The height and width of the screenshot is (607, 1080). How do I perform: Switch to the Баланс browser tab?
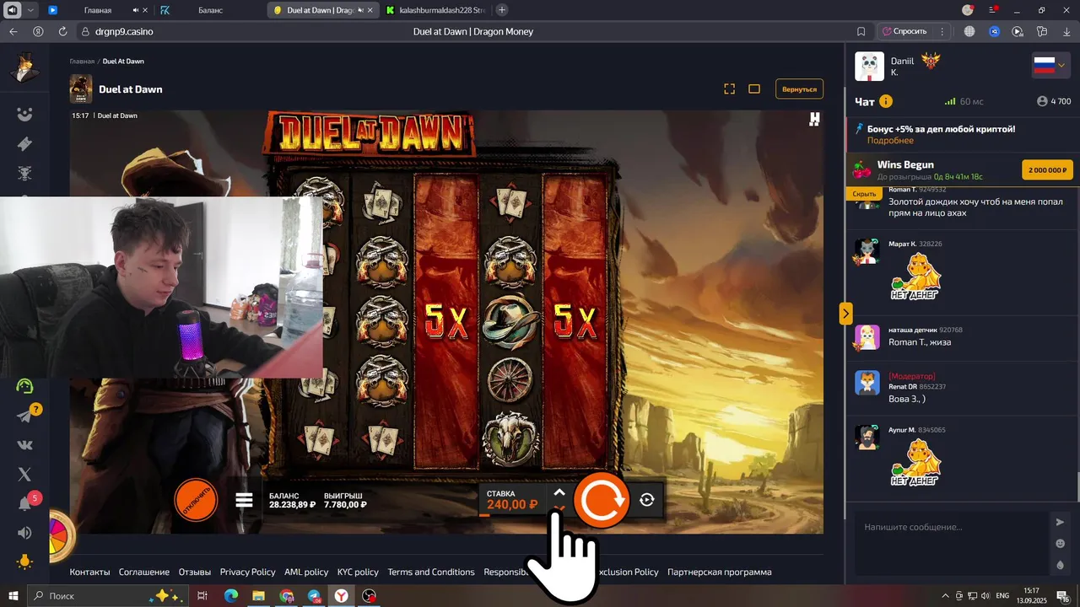click(211, 10)
